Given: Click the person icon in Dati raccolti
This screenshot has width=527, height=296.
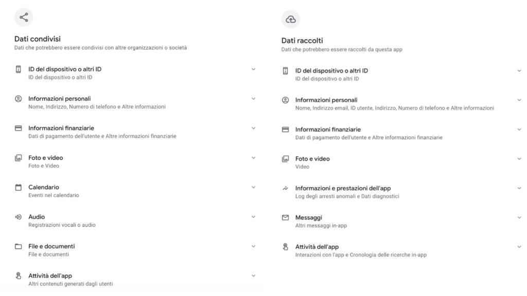Looking at the screenshot, I should pyautogui.click(x=286, y=100).
